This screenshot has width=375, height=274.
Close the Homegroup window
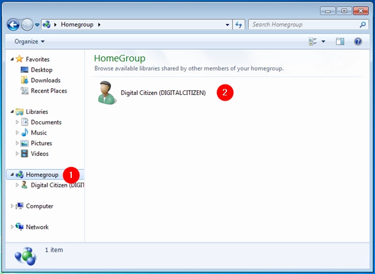361,11
